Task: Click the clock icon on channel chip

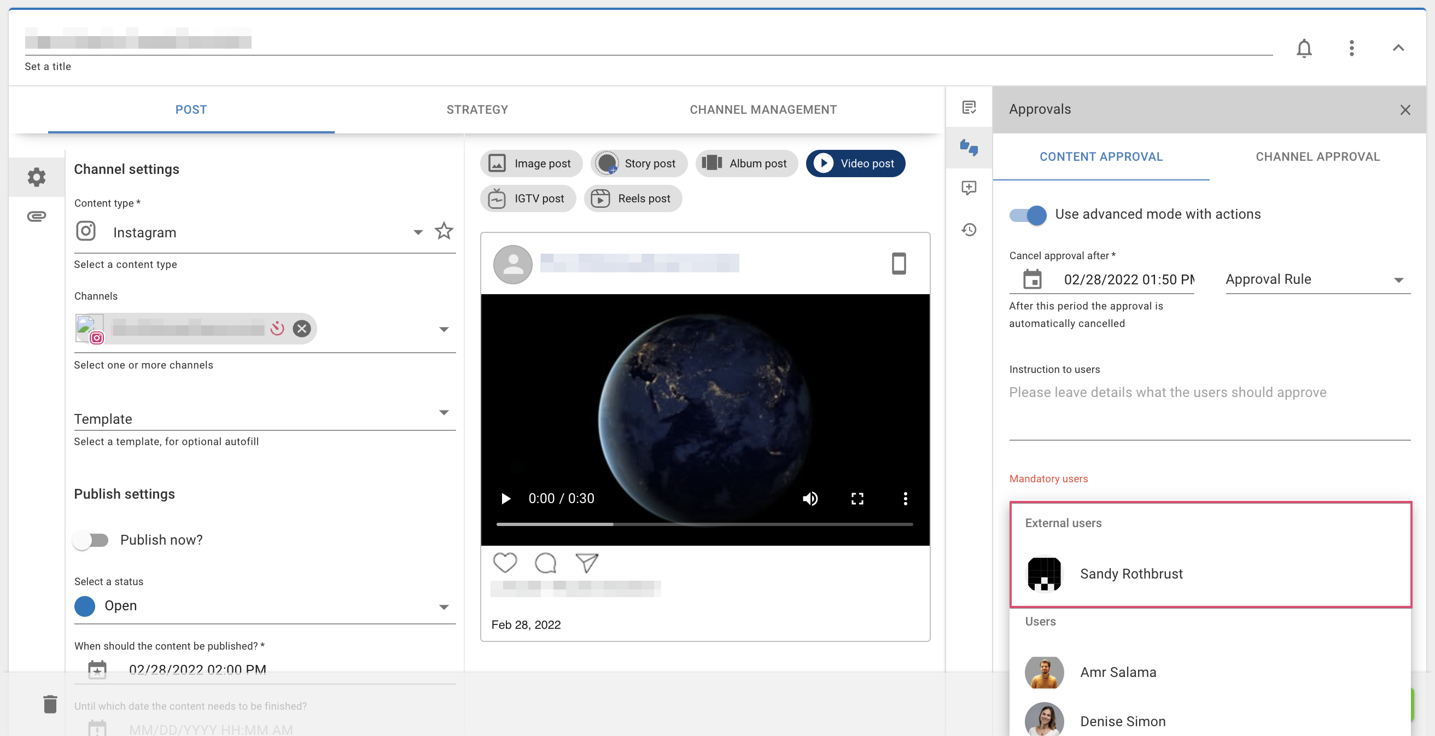Action: coord(277,329)
